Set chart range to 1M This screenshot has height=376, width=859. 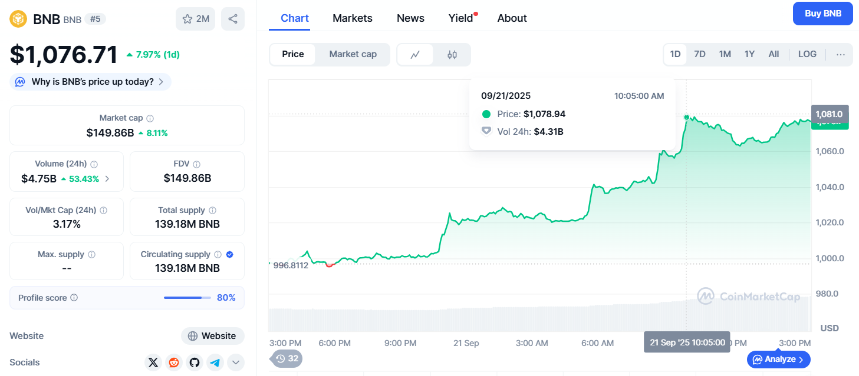pos(725,54)
